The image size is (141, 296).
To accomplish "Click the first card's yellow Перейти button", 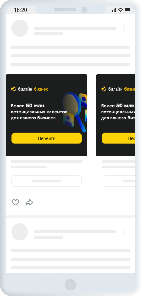I will [x=47, y=138].
